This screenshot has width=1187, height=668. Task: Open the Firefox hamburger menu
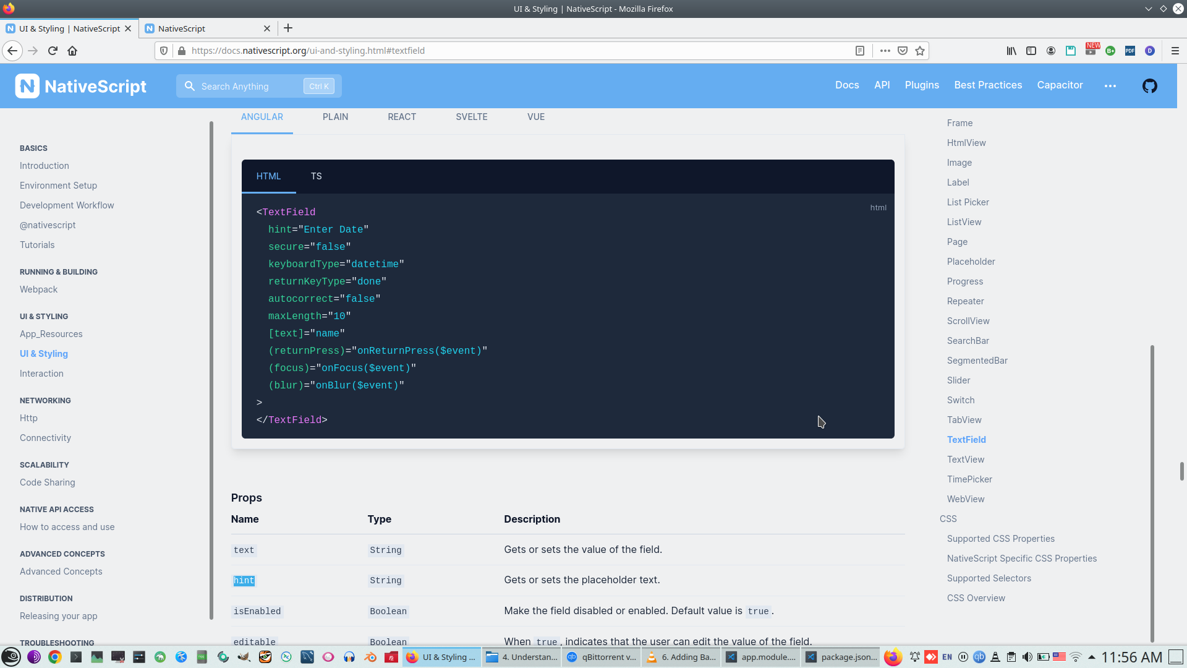click(x=1175, y=51)
